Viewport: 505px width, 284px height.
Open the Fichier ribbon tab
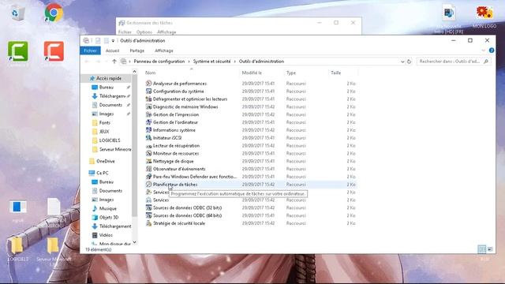(x=90, y=50)
